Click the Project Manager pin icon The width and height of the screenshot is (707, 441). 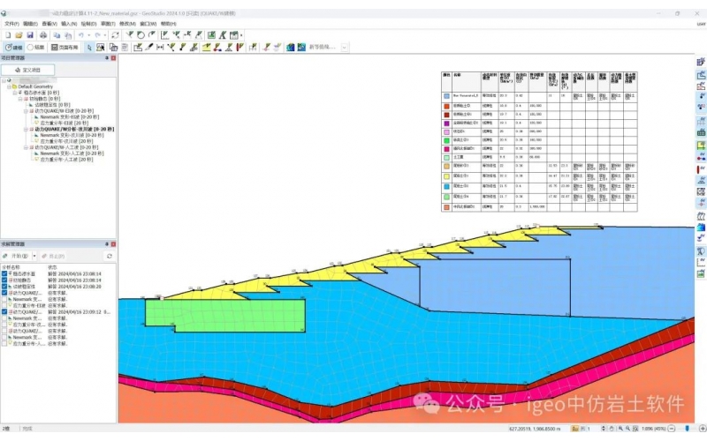coord(107,58)
